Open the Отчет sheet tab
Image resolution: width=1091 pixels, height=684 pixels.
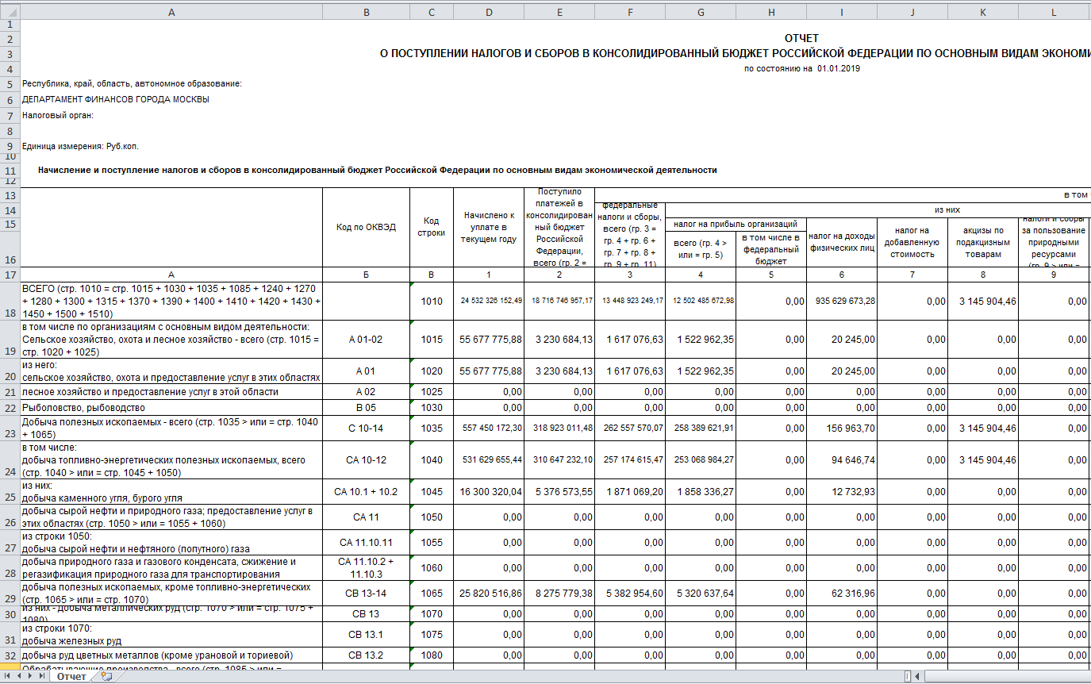[x=71, y=677]
